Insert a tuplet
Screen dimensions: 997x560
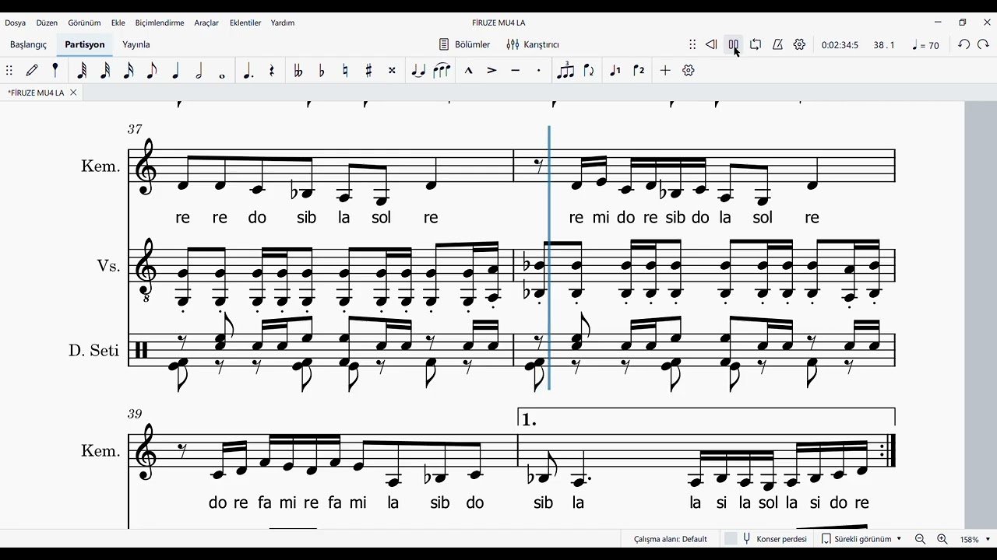565,70
